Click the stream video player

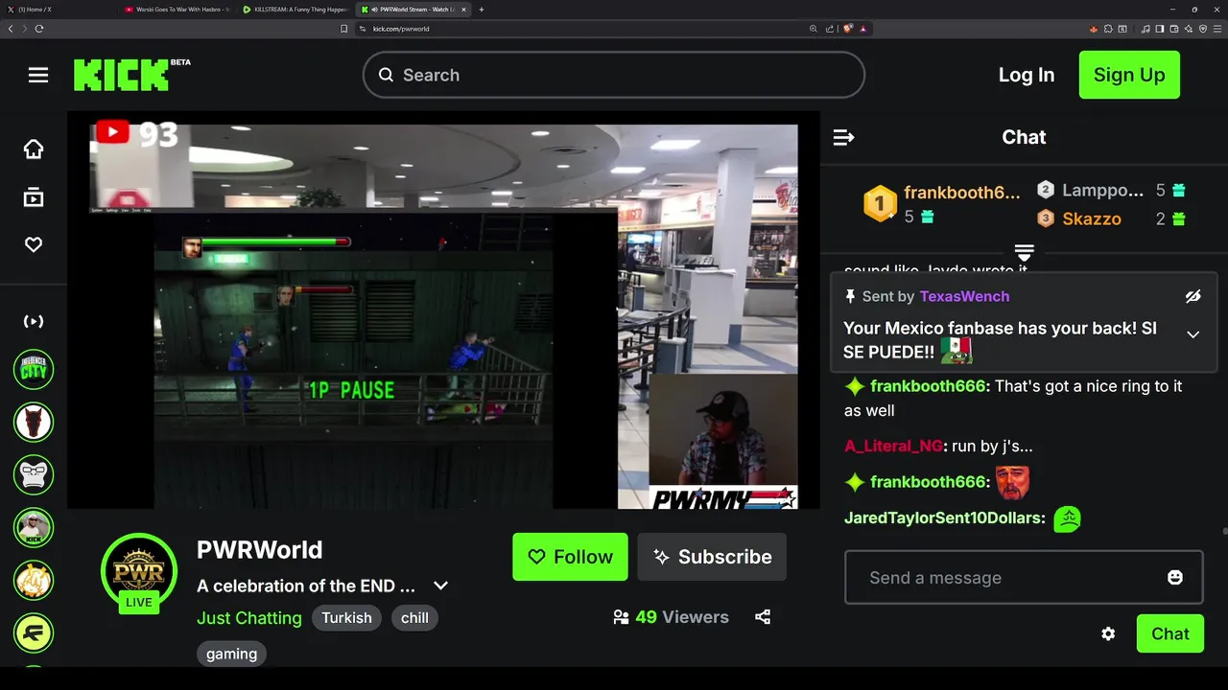[443, 310]
